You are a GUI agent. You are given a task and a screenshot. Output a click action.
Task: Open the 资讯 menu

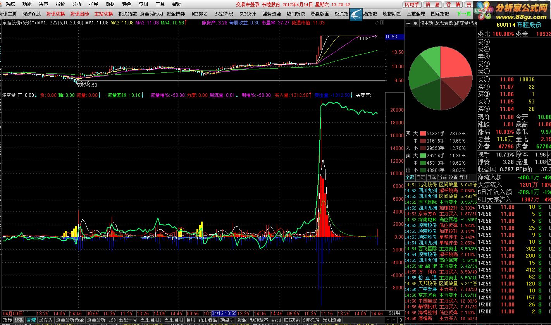pos(143,4)
